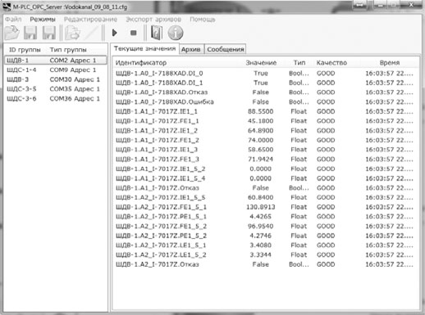
Task: Open the Экспорт архивов menu
Action: (153, 20)
